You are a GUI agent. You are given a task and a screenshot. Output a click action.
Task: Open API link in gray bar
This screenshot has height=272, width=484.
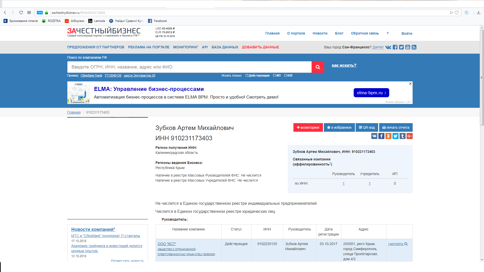205,47
